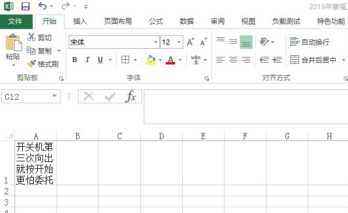Switch to the 插入 (Insert) tab

[80, 21]
